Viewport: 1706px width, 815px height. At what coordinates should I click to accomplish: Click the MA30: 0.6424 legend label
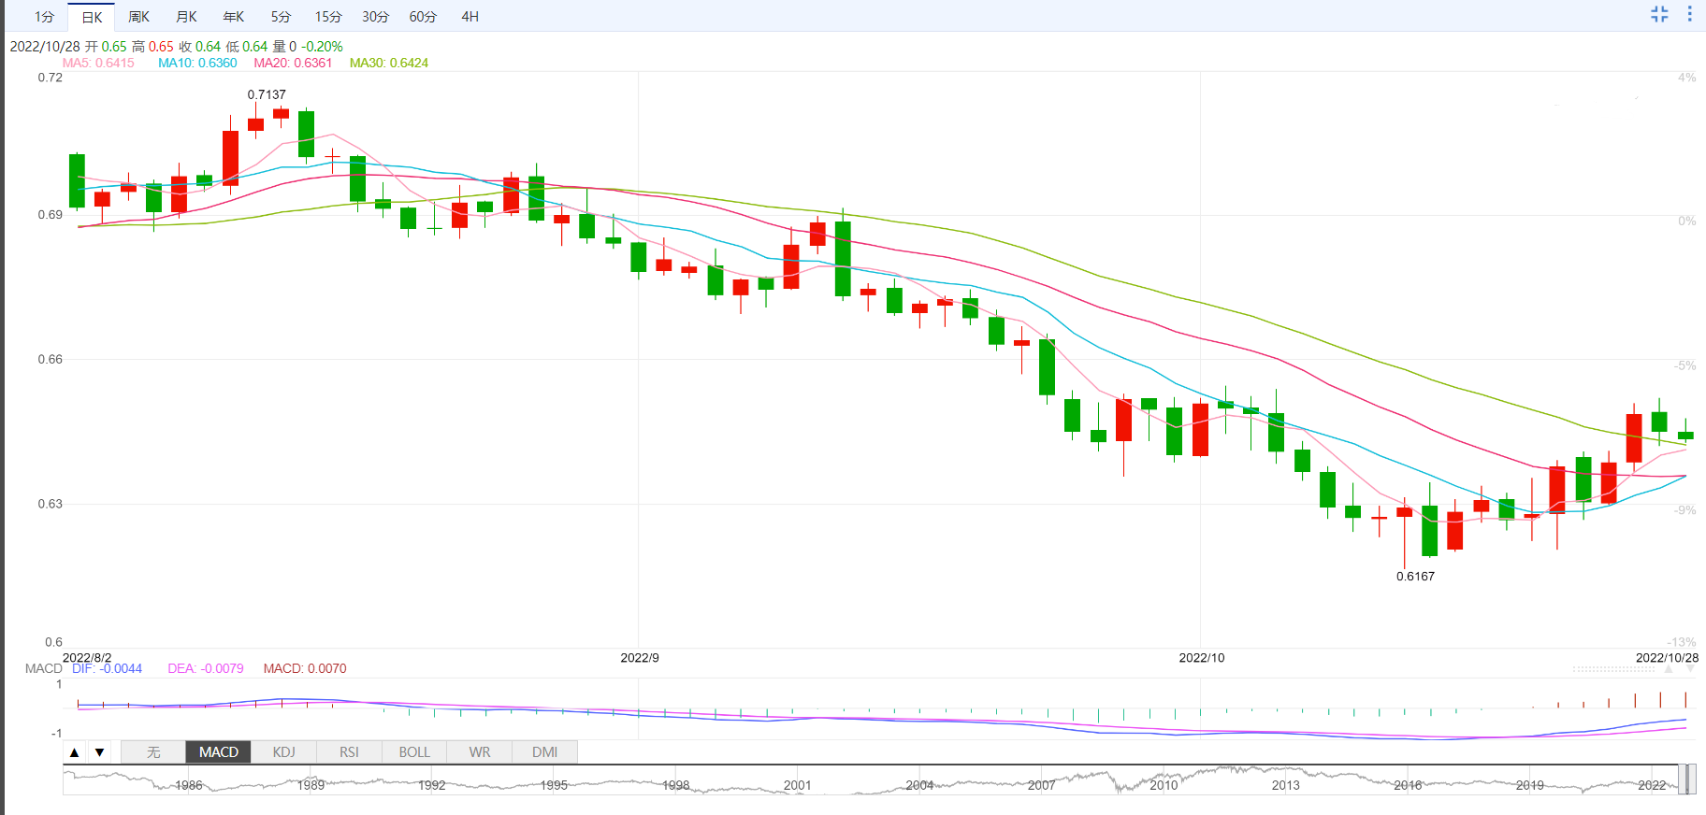(389, 63)
